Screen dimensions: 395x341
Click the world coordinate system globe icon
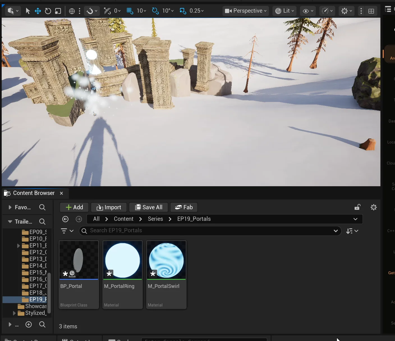point(72,11)
